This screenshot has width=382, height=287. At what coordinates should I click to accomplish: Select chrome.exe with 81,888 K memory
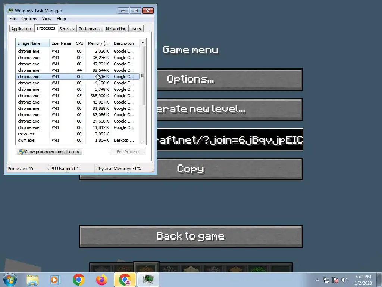click(78, 108)
